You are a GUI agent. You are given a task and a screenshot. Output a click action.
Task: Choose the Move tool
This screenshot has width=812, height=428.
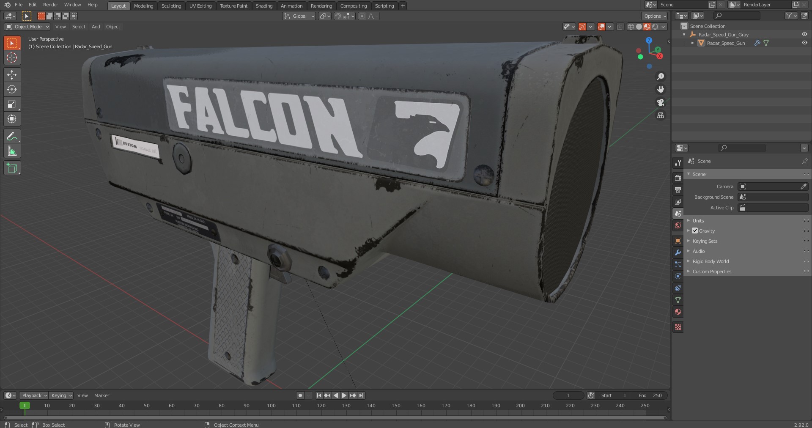coord(12,75)
